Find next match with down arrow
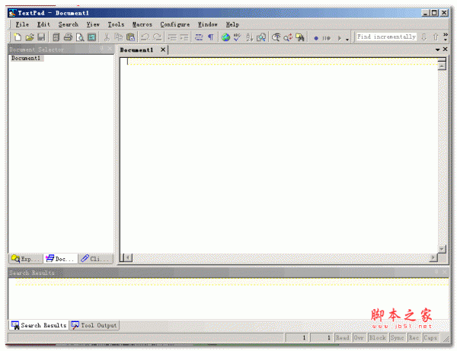457x351 pixels. (x=423, y=37)
